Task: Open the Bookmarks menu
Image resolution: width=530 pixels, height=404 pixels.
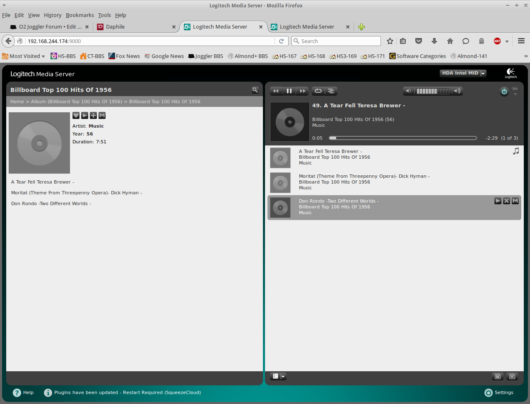Action: (80, 15)
